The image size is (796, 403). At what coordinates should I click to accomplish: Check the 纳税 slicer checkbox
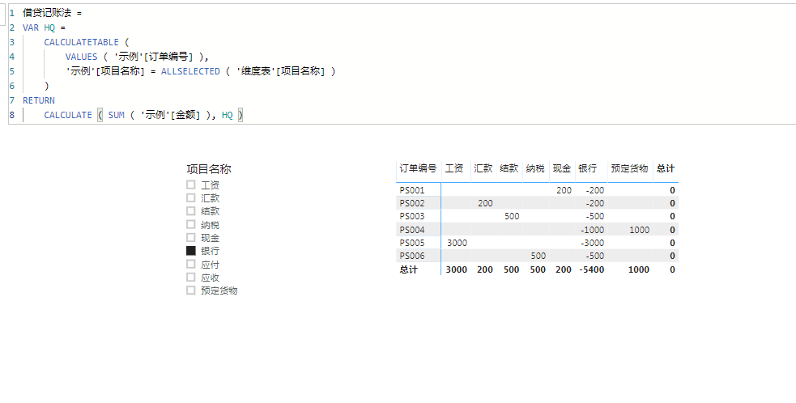(191, 224)
